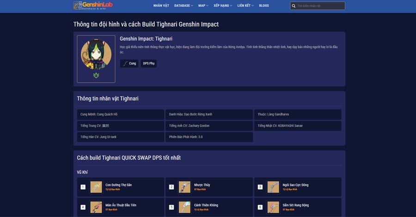
Task: Expand the LIÊN KẾT dropdown menu
Action: pos(245,6)
